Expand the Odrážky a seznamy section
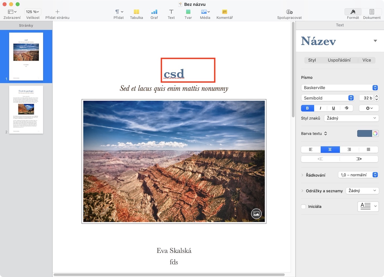Image resolution: width=384 pixels, height=277 pixels. (302, 191)
